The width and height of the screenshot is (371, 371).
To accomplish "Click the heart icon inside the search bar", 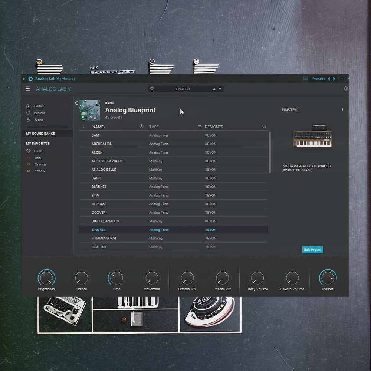I will [152, 89].
